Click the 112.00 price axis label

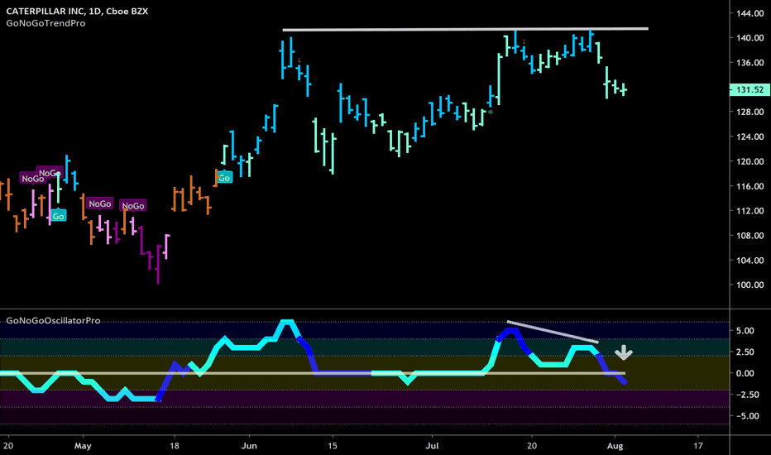coord(749,210)
